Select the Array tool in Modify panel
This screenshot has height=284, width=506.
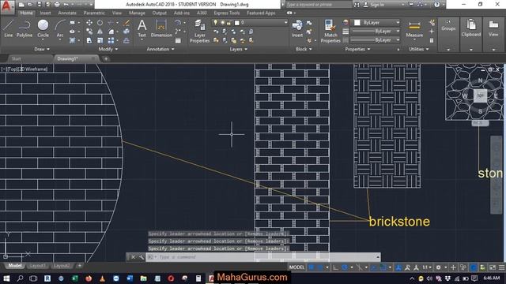tap(111, 40)
